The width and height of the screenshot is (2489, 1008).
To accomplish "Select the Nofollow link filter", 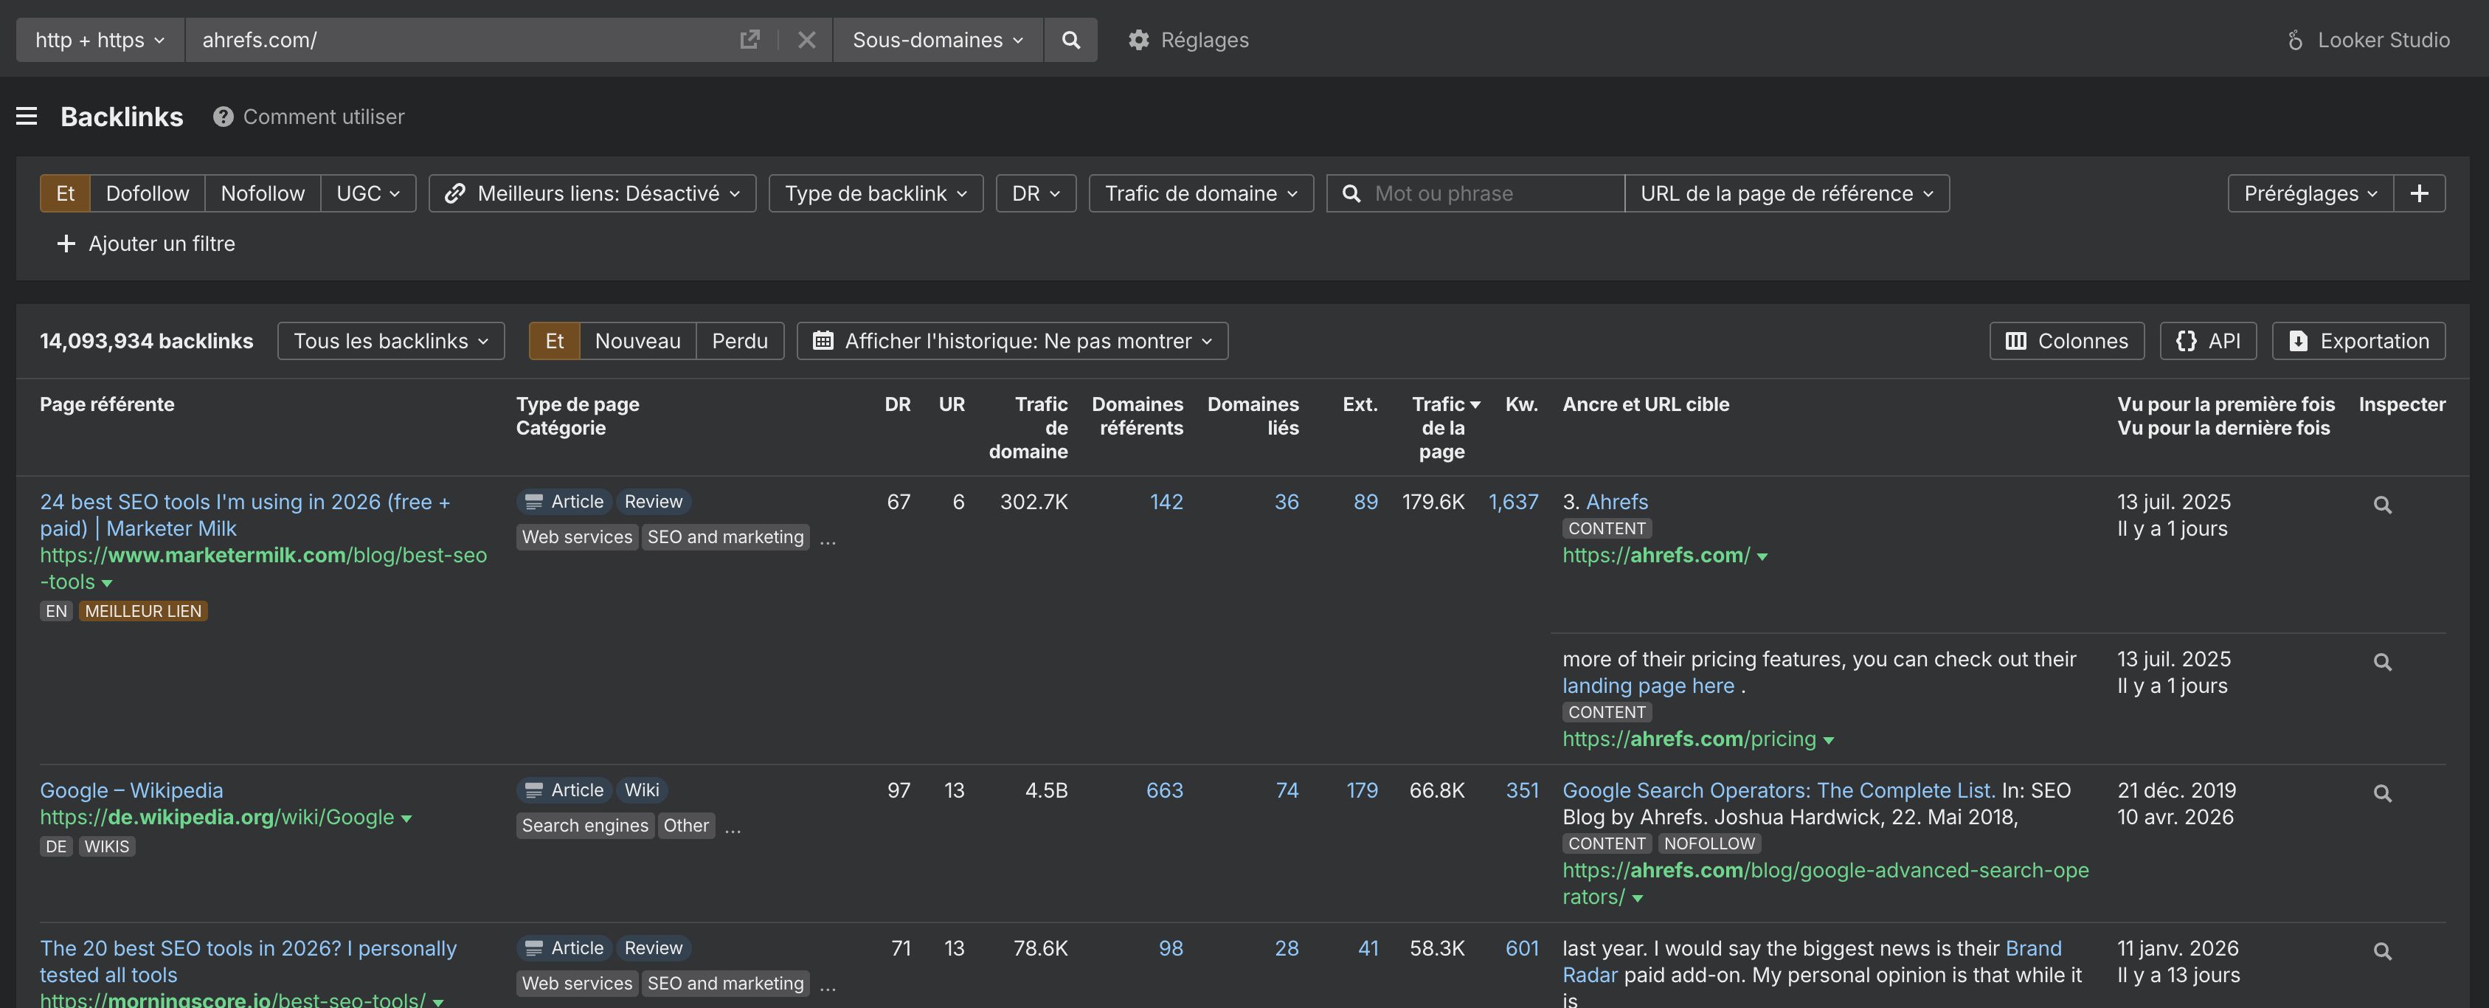I will 263,193.
